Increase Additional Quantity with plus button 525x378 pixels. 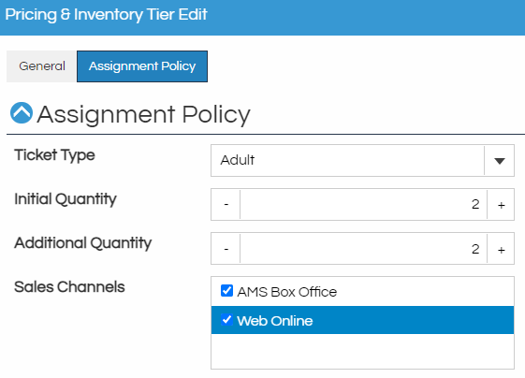click(x=501, y=249)
